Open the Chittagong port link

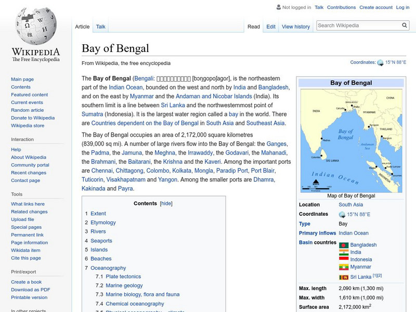(x=129, y=171)
